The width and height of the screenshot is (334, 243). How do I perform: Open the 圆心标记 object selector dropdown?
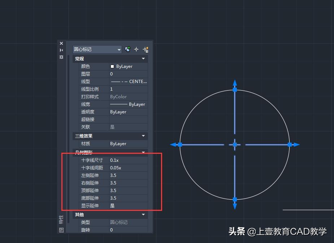119,49
